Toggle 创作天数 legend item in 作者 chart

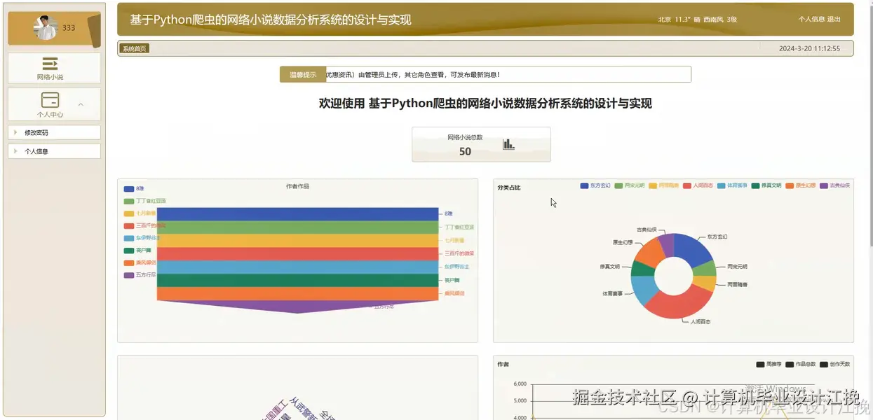834,364
